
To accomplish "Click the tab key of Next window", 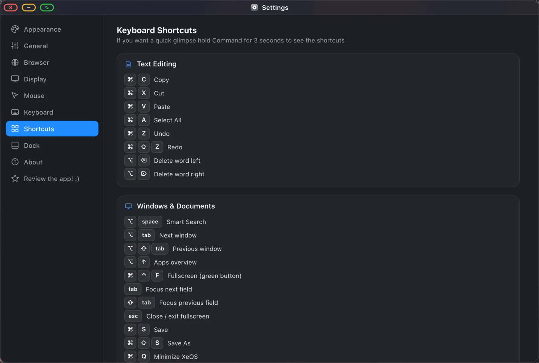I will pos(146,235).
